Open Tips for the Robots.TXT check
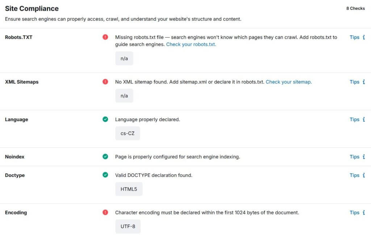The image size is (371, 239). point(354,37)
